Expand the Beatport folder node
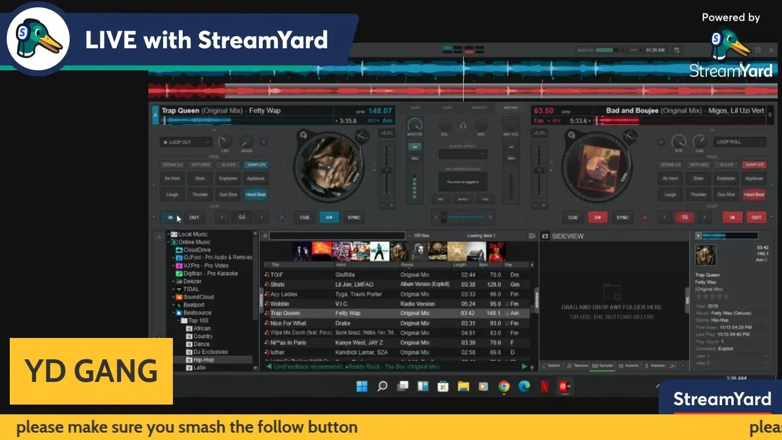Viewport: 782px width, 440px height. [174, 305]
